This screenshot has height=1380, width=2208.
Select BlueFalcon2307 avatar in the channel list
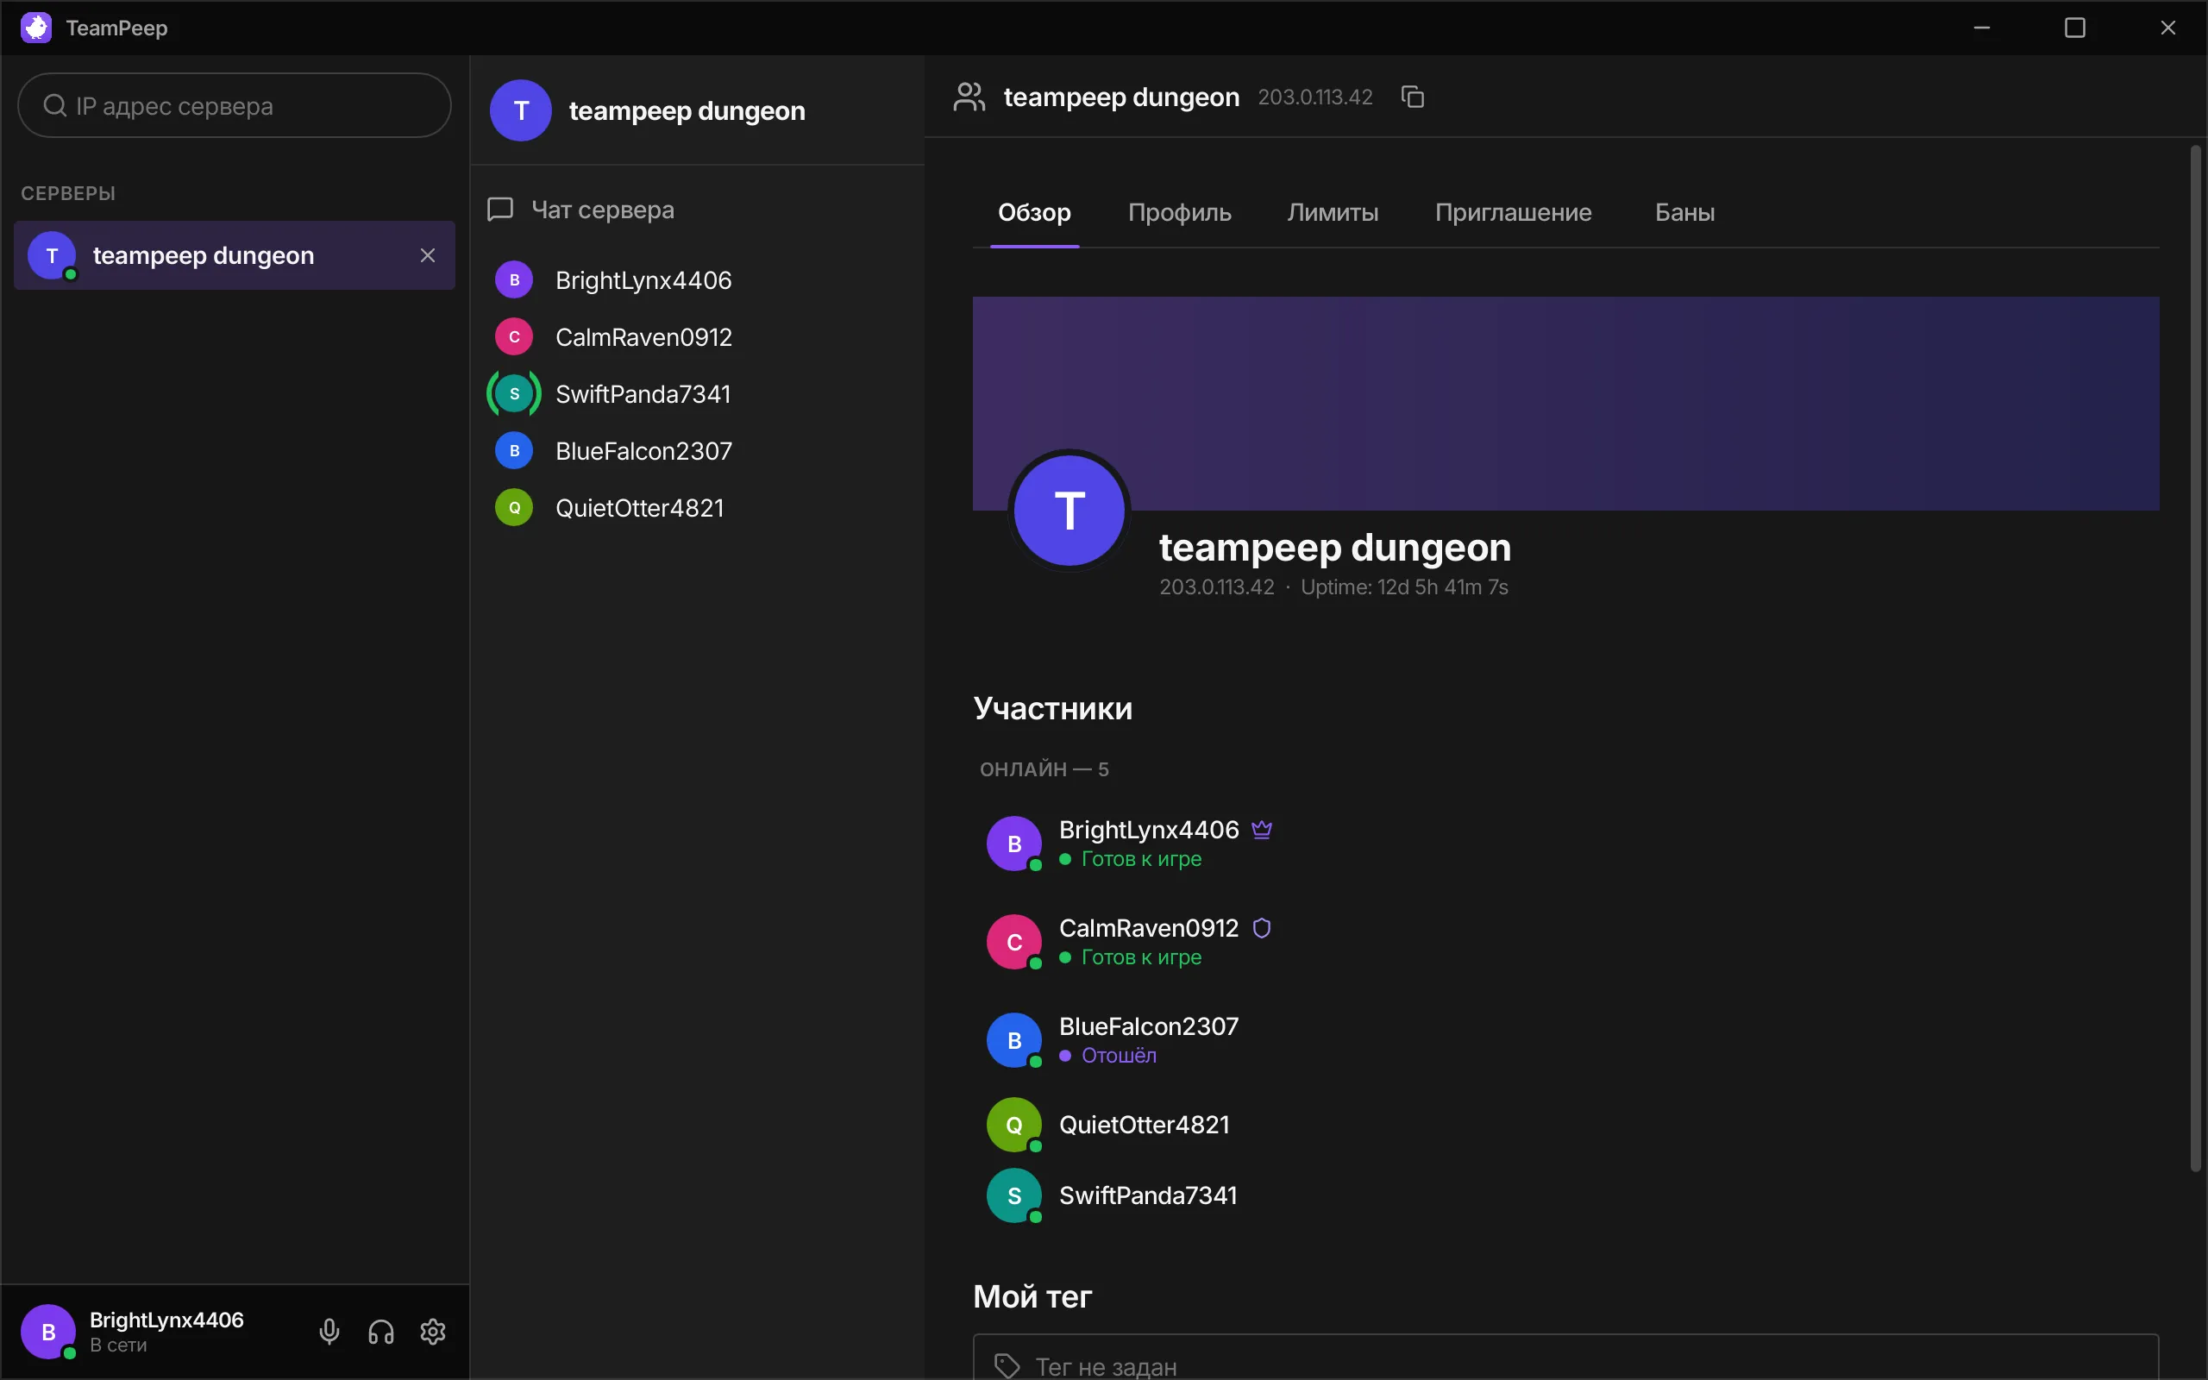coord(515,451)
